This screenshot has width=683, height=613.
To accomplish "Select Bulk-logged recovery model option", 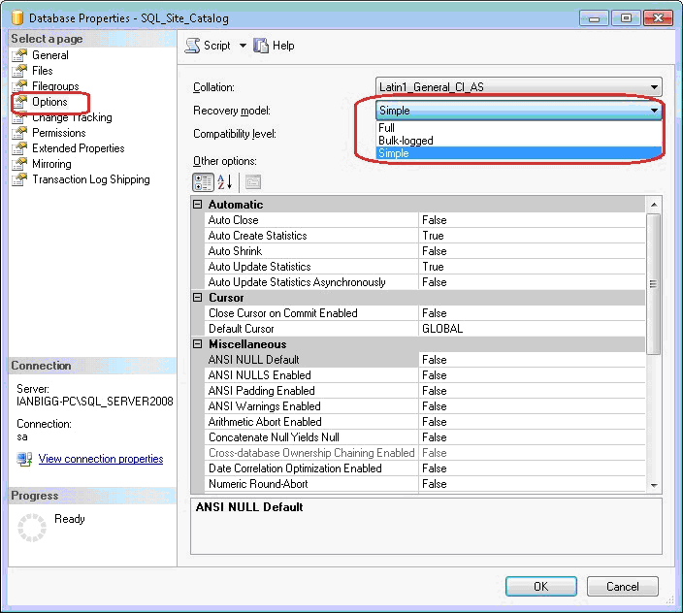I will tap(407, 141).
